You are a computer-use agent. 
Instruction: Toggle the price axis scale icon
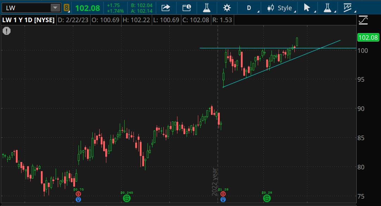[363, 20]
